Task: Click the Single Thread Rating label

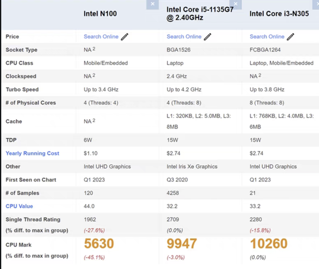Action: point(33,220)
